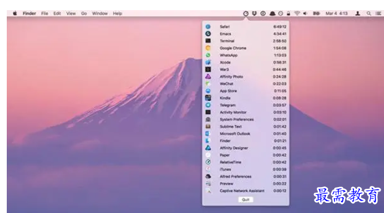Click the Kindle row label

coord(225,98)
